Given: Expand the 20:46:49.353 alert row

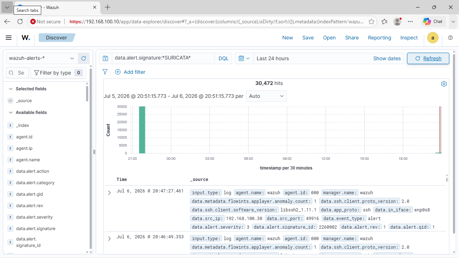Looking at the screenshot, I should (x=109, y=239).
